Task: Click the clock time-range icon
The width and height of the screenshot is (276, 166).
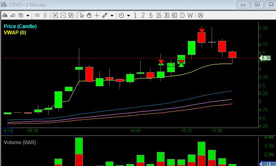Action: pyautogui.click(x=121, y=16)
